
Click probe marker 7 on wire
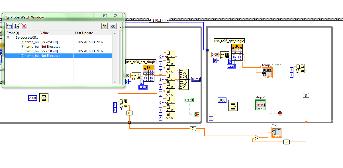[193, 129]
